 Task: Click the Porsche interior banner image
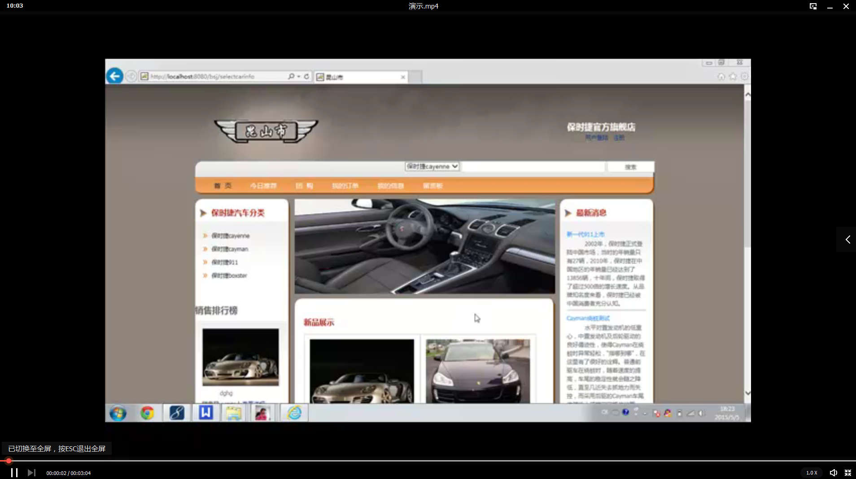tap(424, 247)
